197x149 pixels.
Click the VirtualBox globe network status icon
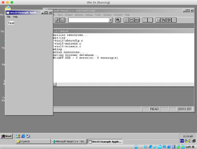178,147
